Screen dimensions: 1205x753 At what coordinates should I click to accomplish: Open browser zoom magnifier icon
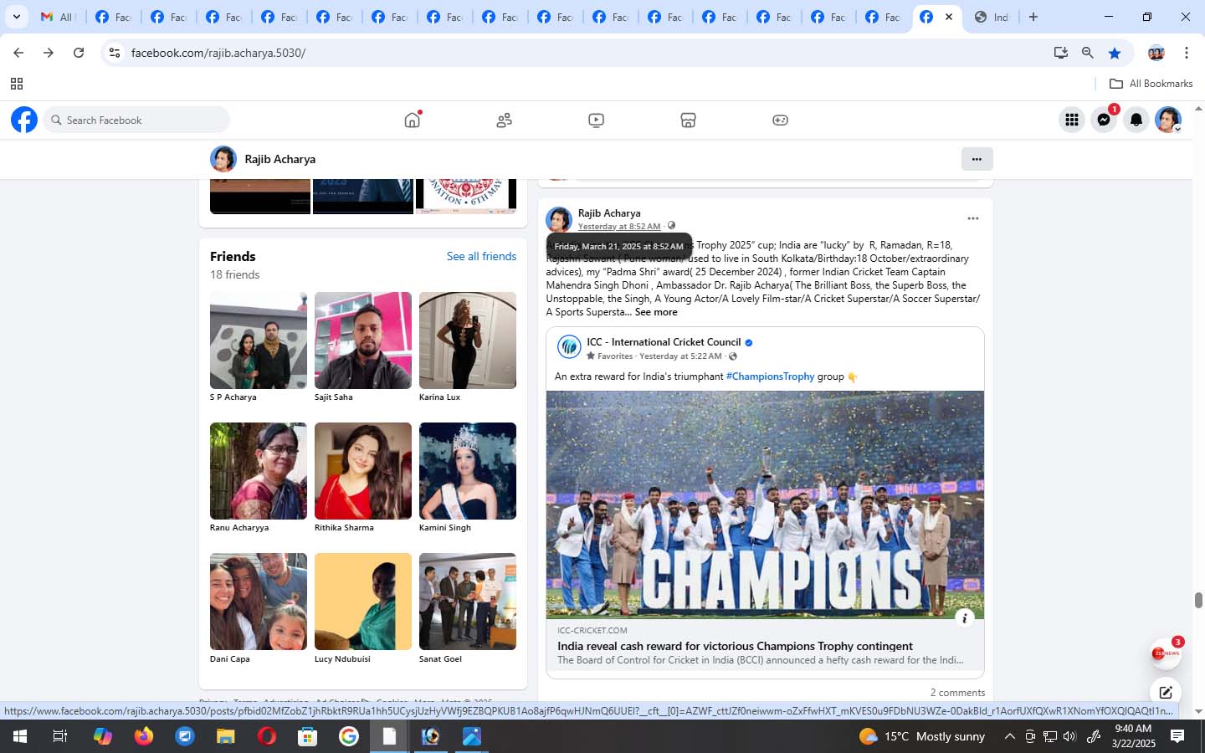click(1087, 53)
